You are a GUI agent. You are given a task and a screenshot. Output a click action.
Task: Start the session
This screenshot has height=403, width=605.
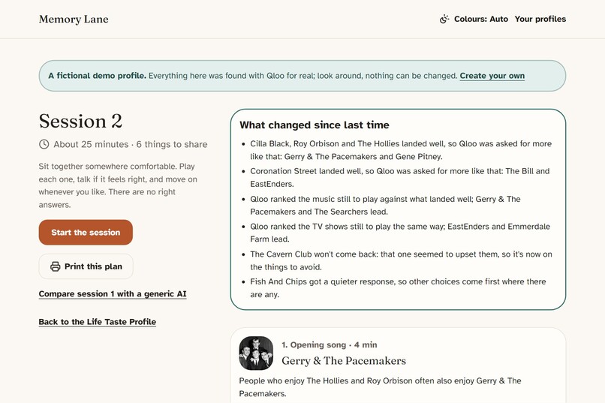pyautogui.click(x=86, y=232)
